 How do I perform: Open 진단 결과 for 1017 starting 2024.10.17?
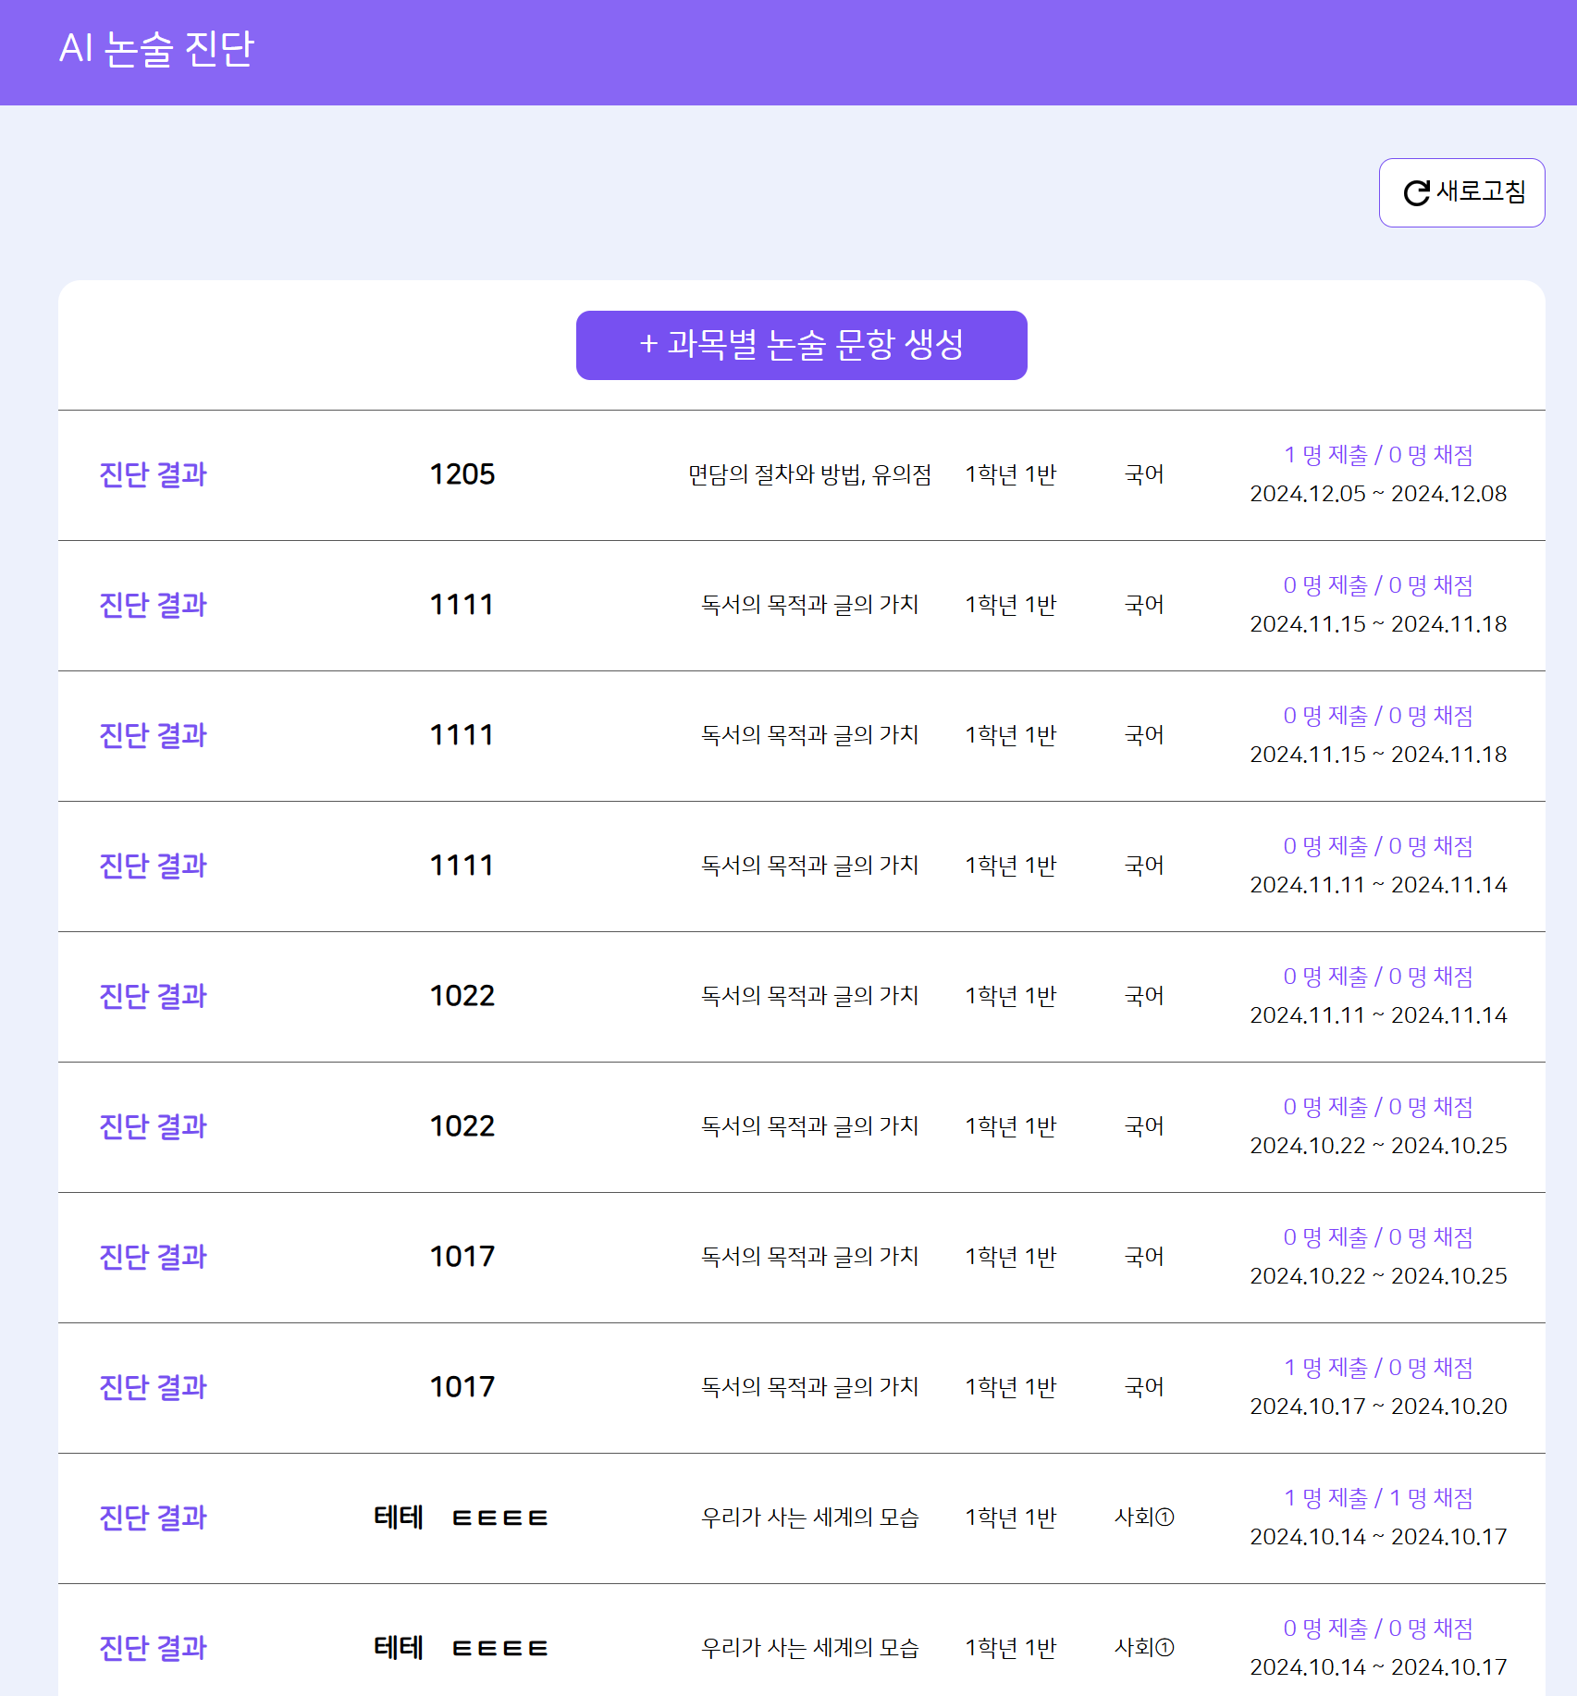(154, 1387)
